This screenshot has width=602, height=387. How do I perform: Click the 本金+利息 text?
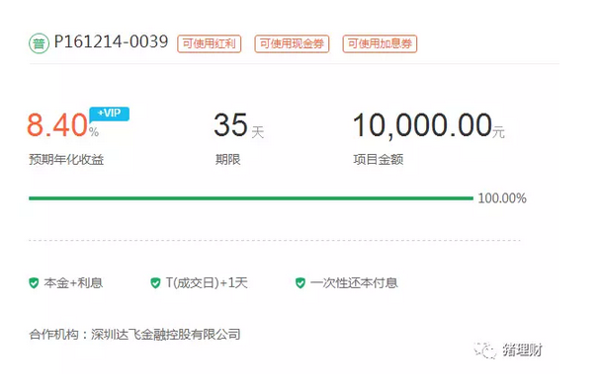pos(73,283)
